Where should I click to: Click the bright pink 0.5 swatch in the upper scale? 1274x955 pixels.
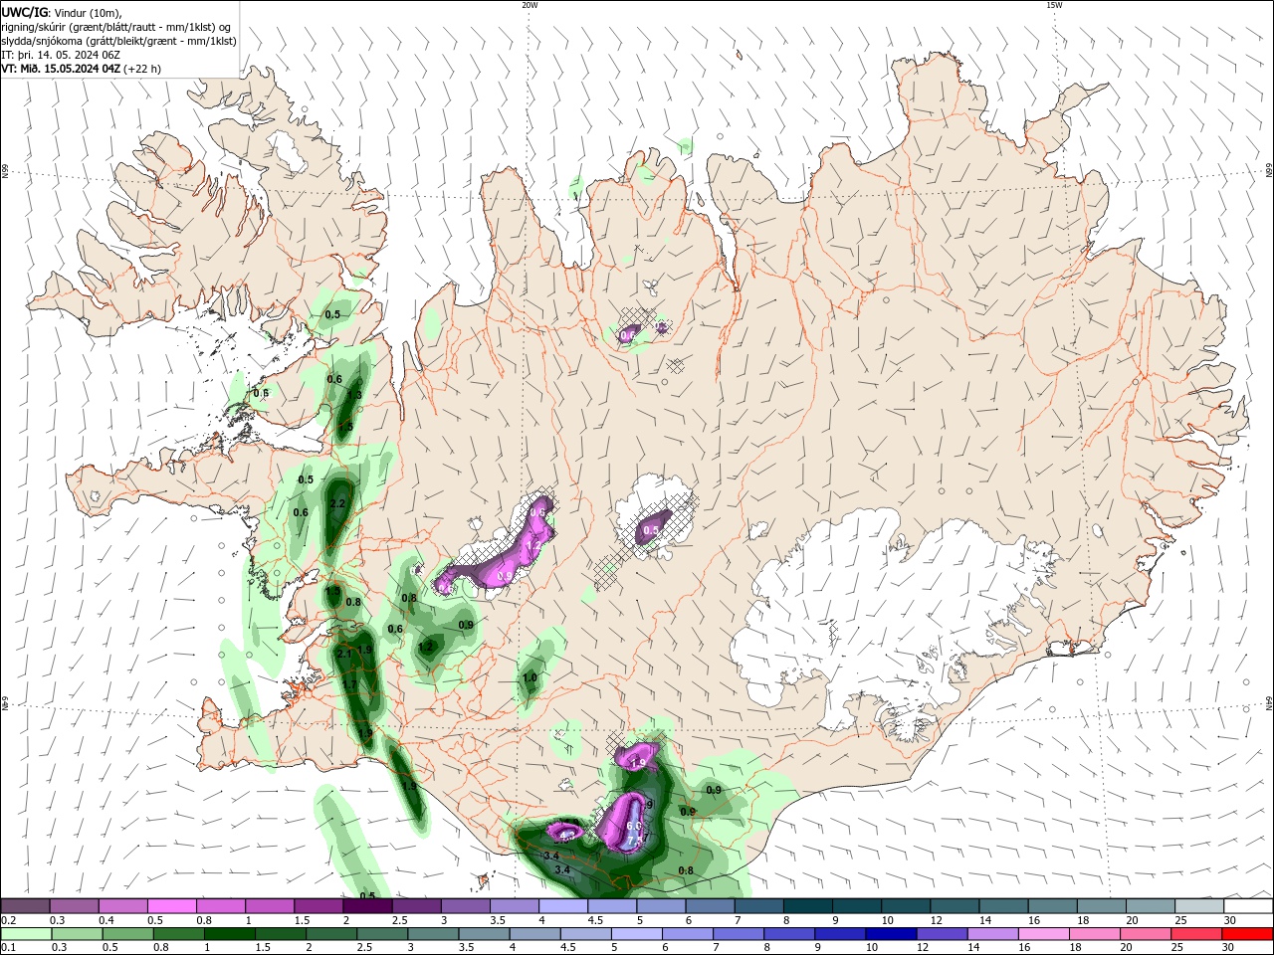tap(172, 906)
